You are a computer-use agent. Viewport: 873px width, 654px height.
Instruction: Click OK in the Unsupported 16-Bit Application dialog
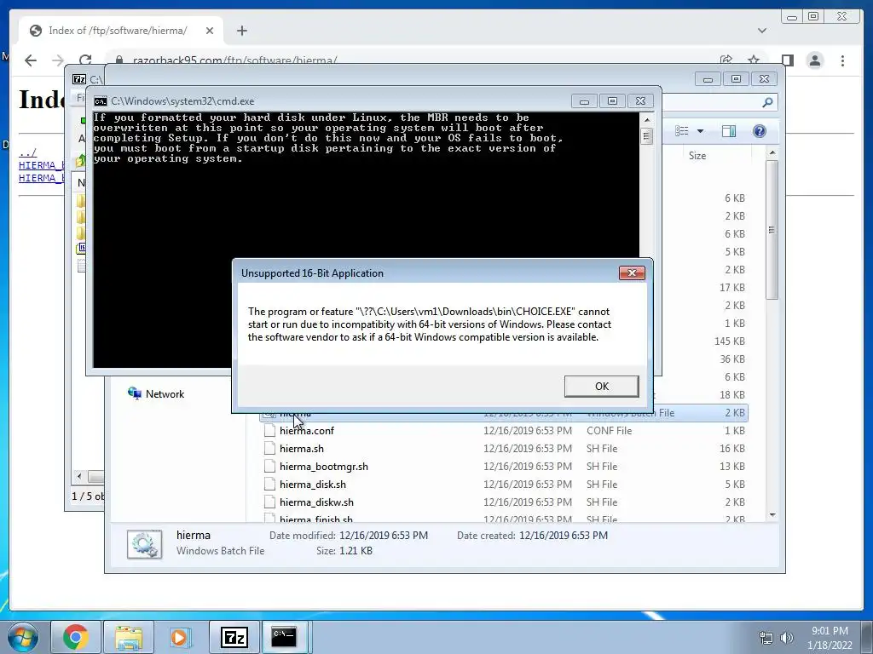pos(601,386)
